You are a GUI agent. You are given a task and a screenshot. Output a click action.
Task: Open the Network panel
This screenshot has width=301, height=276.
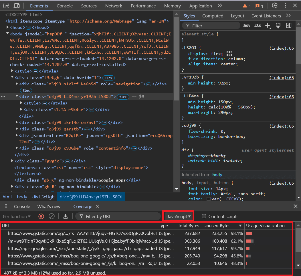click(x=114, y=5)
